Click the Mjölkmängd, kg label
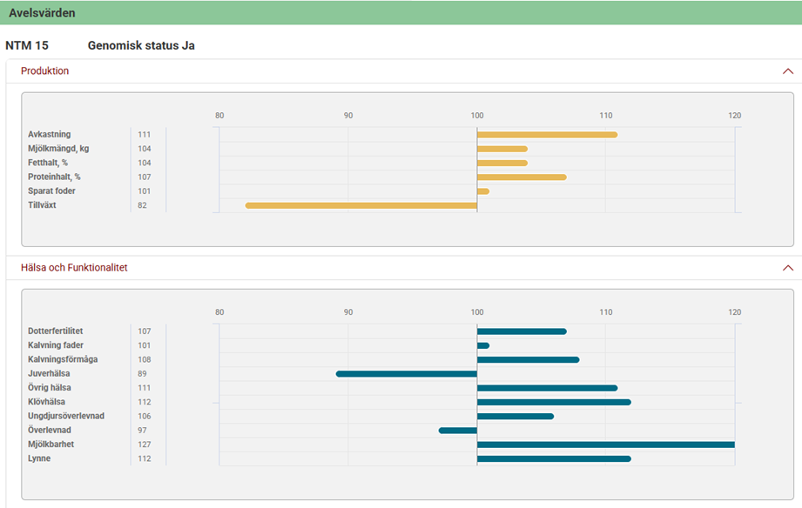Screen dimensions: 802x508 pos(58,149)
